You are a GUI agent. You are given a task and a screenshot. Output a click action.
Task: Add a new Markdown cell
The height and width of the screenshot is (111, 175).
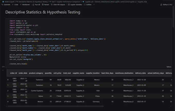[x=25, y=5]
